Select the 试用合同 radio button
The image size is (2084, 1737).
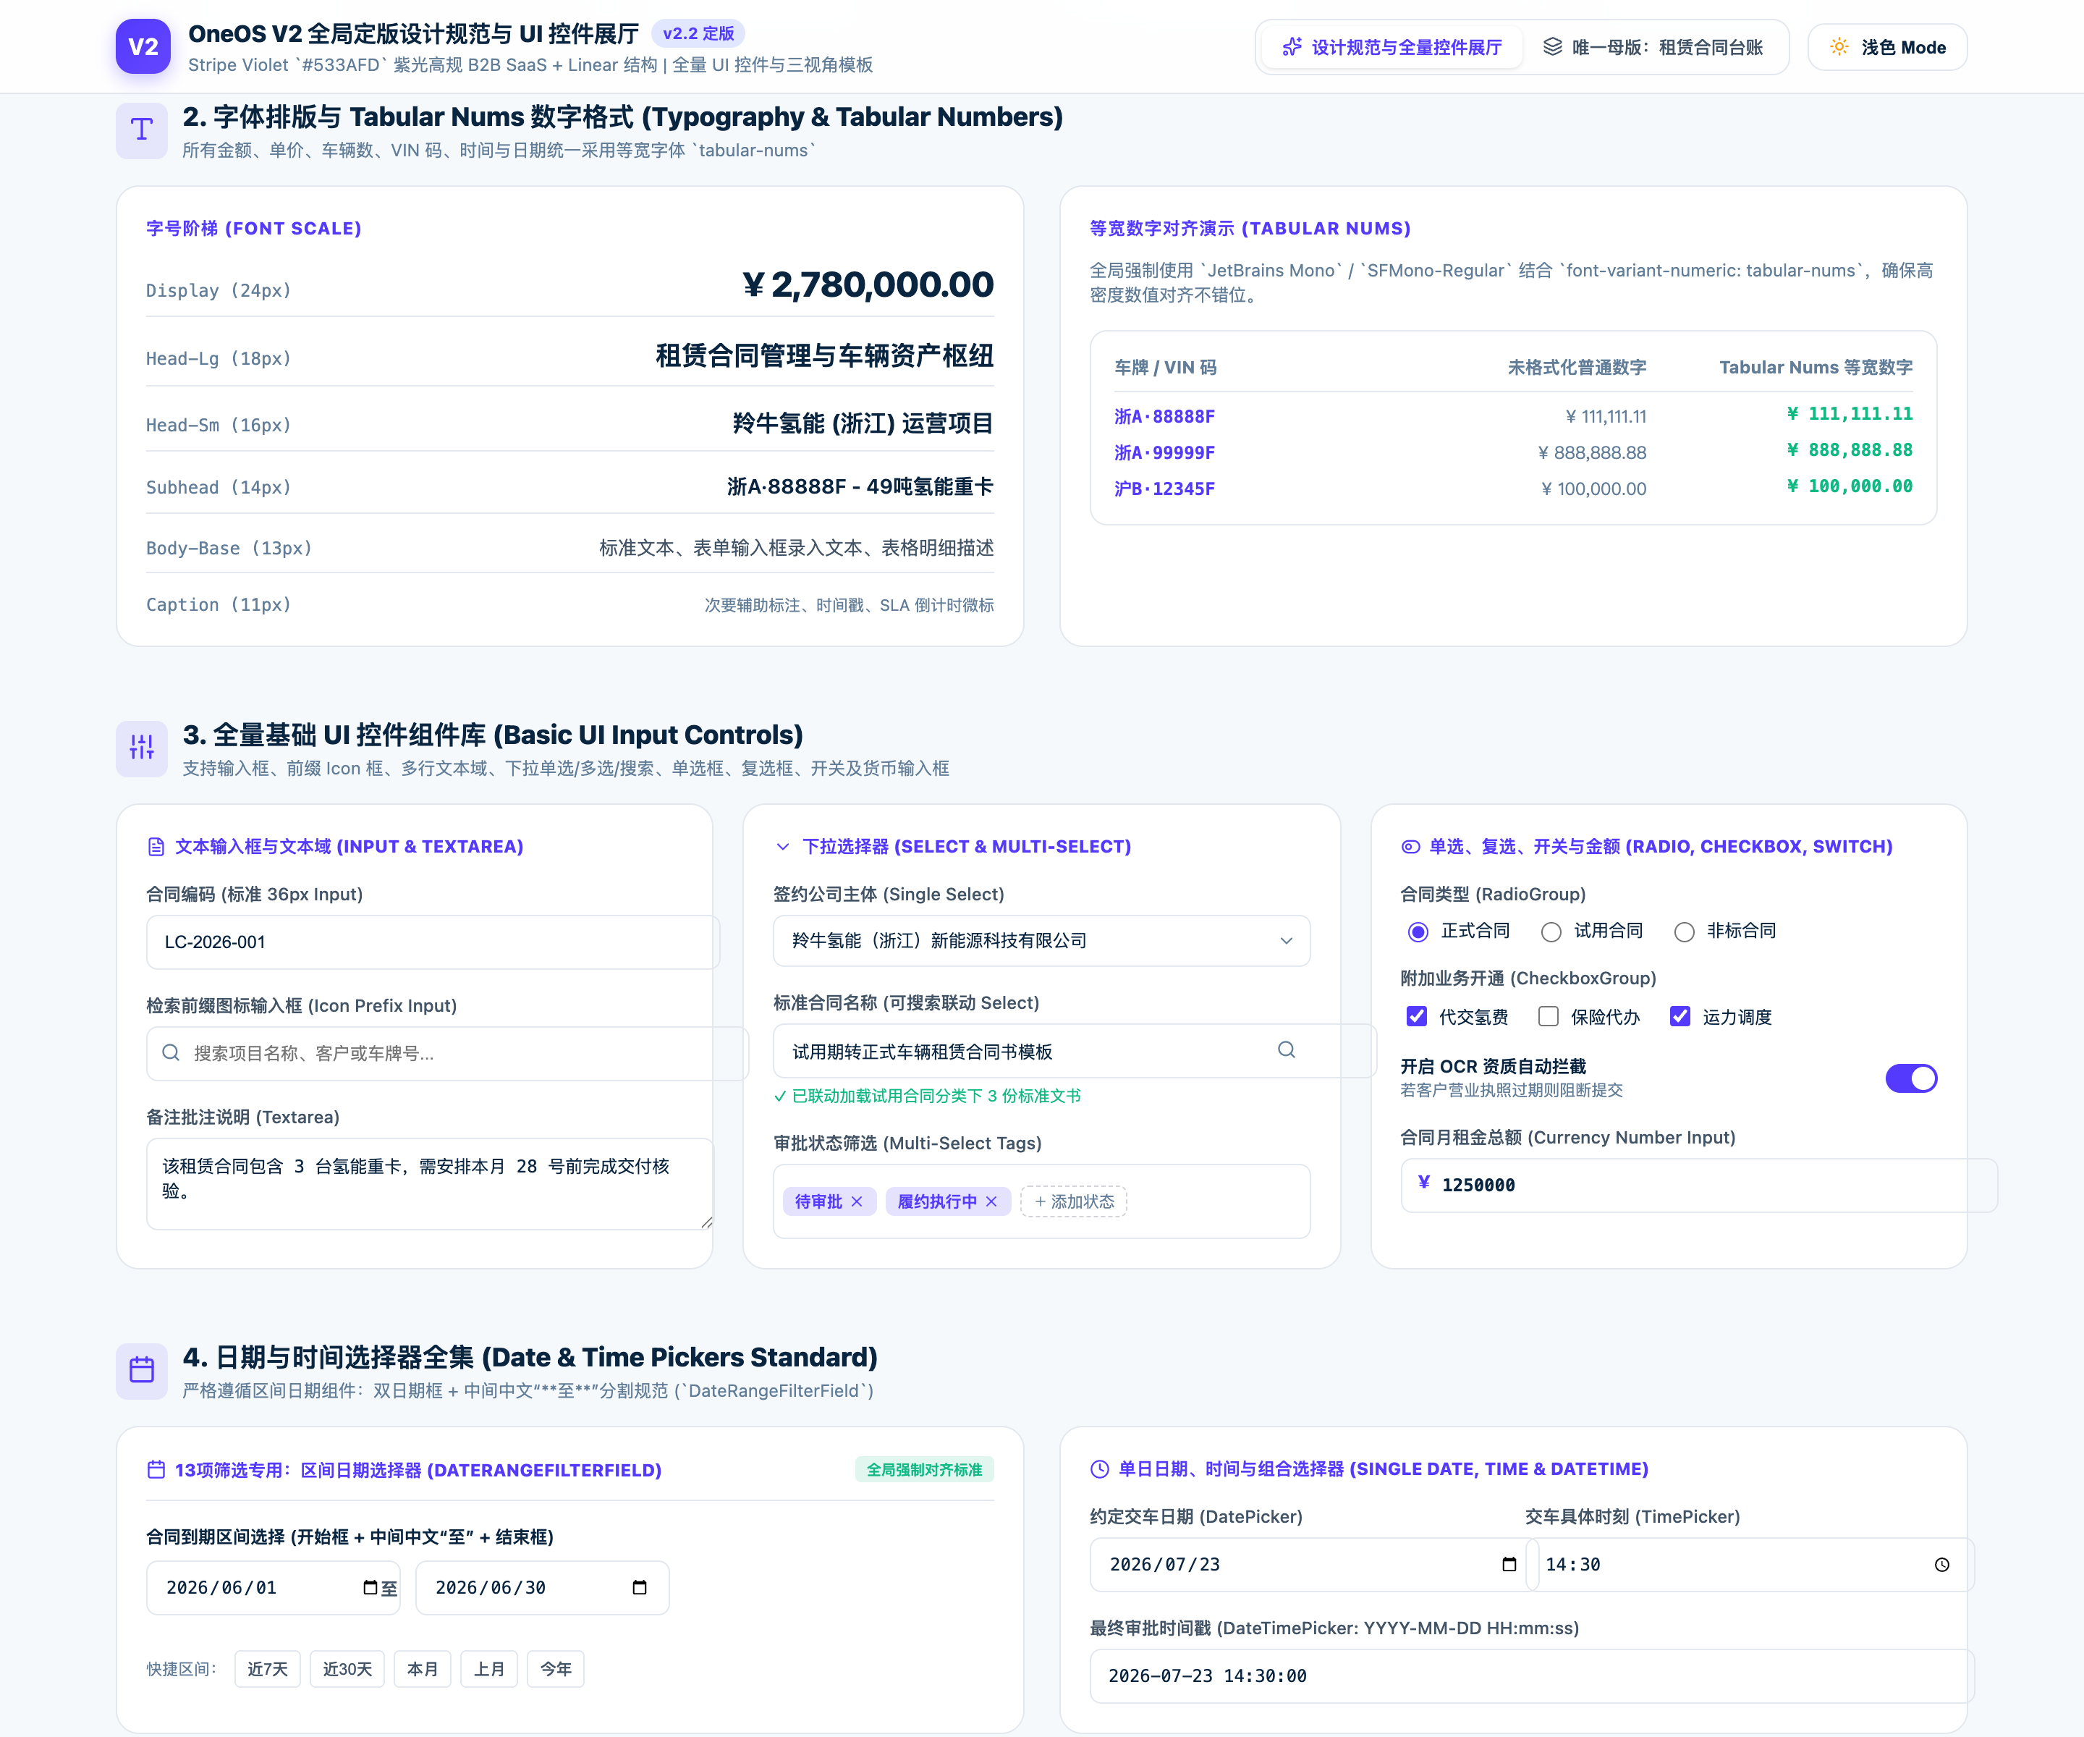[x=1551, y=931]
